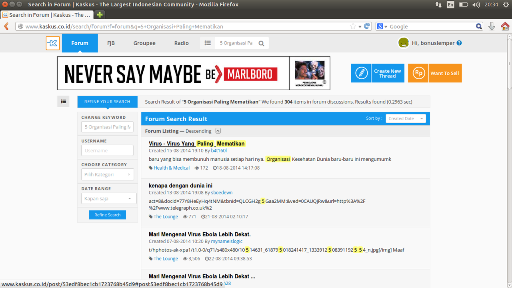Click the Kaskus top search field with 5 Organisasi Pa
The width and height of the screenshot is (512, 288).
(236, 43)
